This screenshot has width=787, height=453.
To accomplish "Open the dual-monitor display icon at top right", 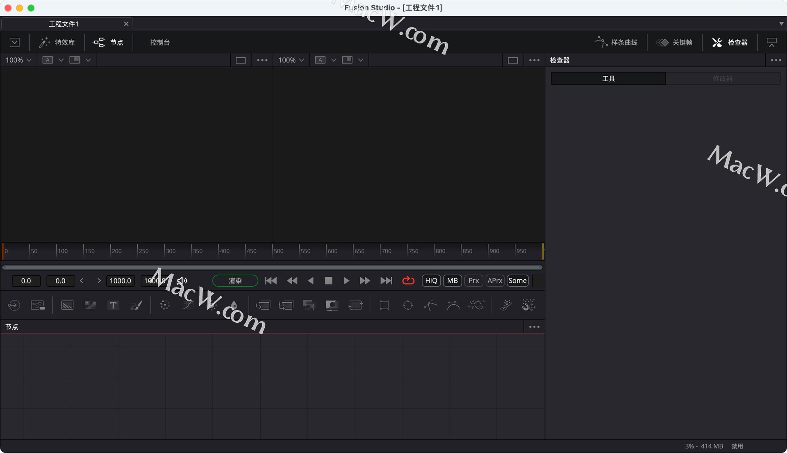I will click(772, 42).
